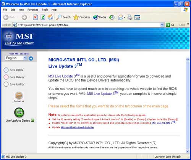Close the Internet Explorer window
The height and width of the screenshot is (160, 191).
click(187, 4)
